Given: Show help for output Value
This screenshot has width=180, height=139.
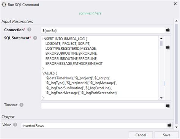Looking at the screenshot, I should point(15,125).
